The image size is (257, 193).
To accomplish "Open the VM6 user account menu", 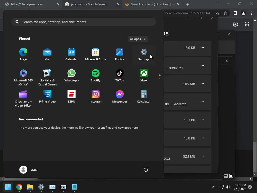I will click(x=28, y=170).
